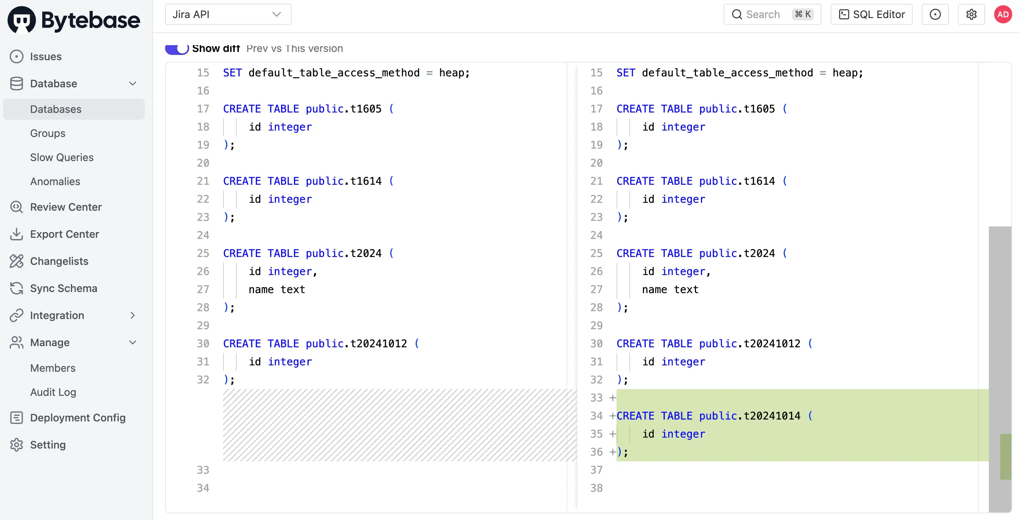The width and height of the screenshot is (1019, 520).
Task: Click the circular dot icon in header
Action: [x=935, y=15]
